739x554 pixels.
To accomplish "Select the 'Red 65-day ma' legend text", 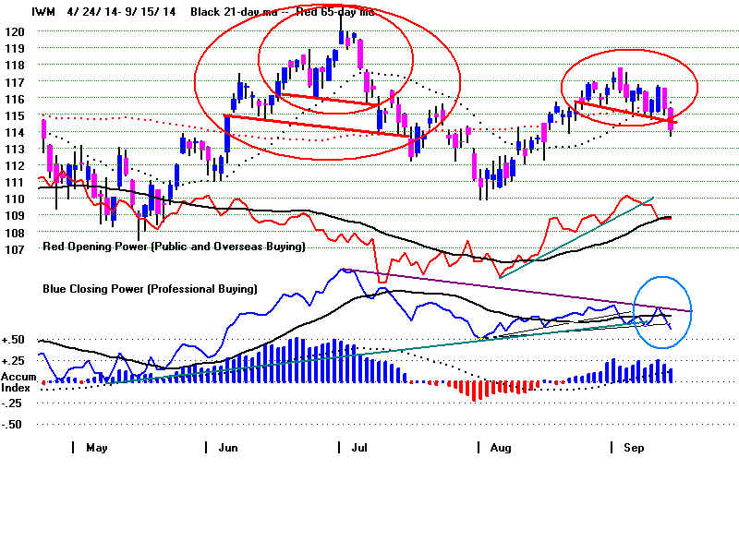I will point(335,12).
